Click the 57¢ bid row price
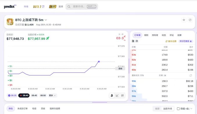This screenshot has width=197, height=114. click(x=134, y=91)
